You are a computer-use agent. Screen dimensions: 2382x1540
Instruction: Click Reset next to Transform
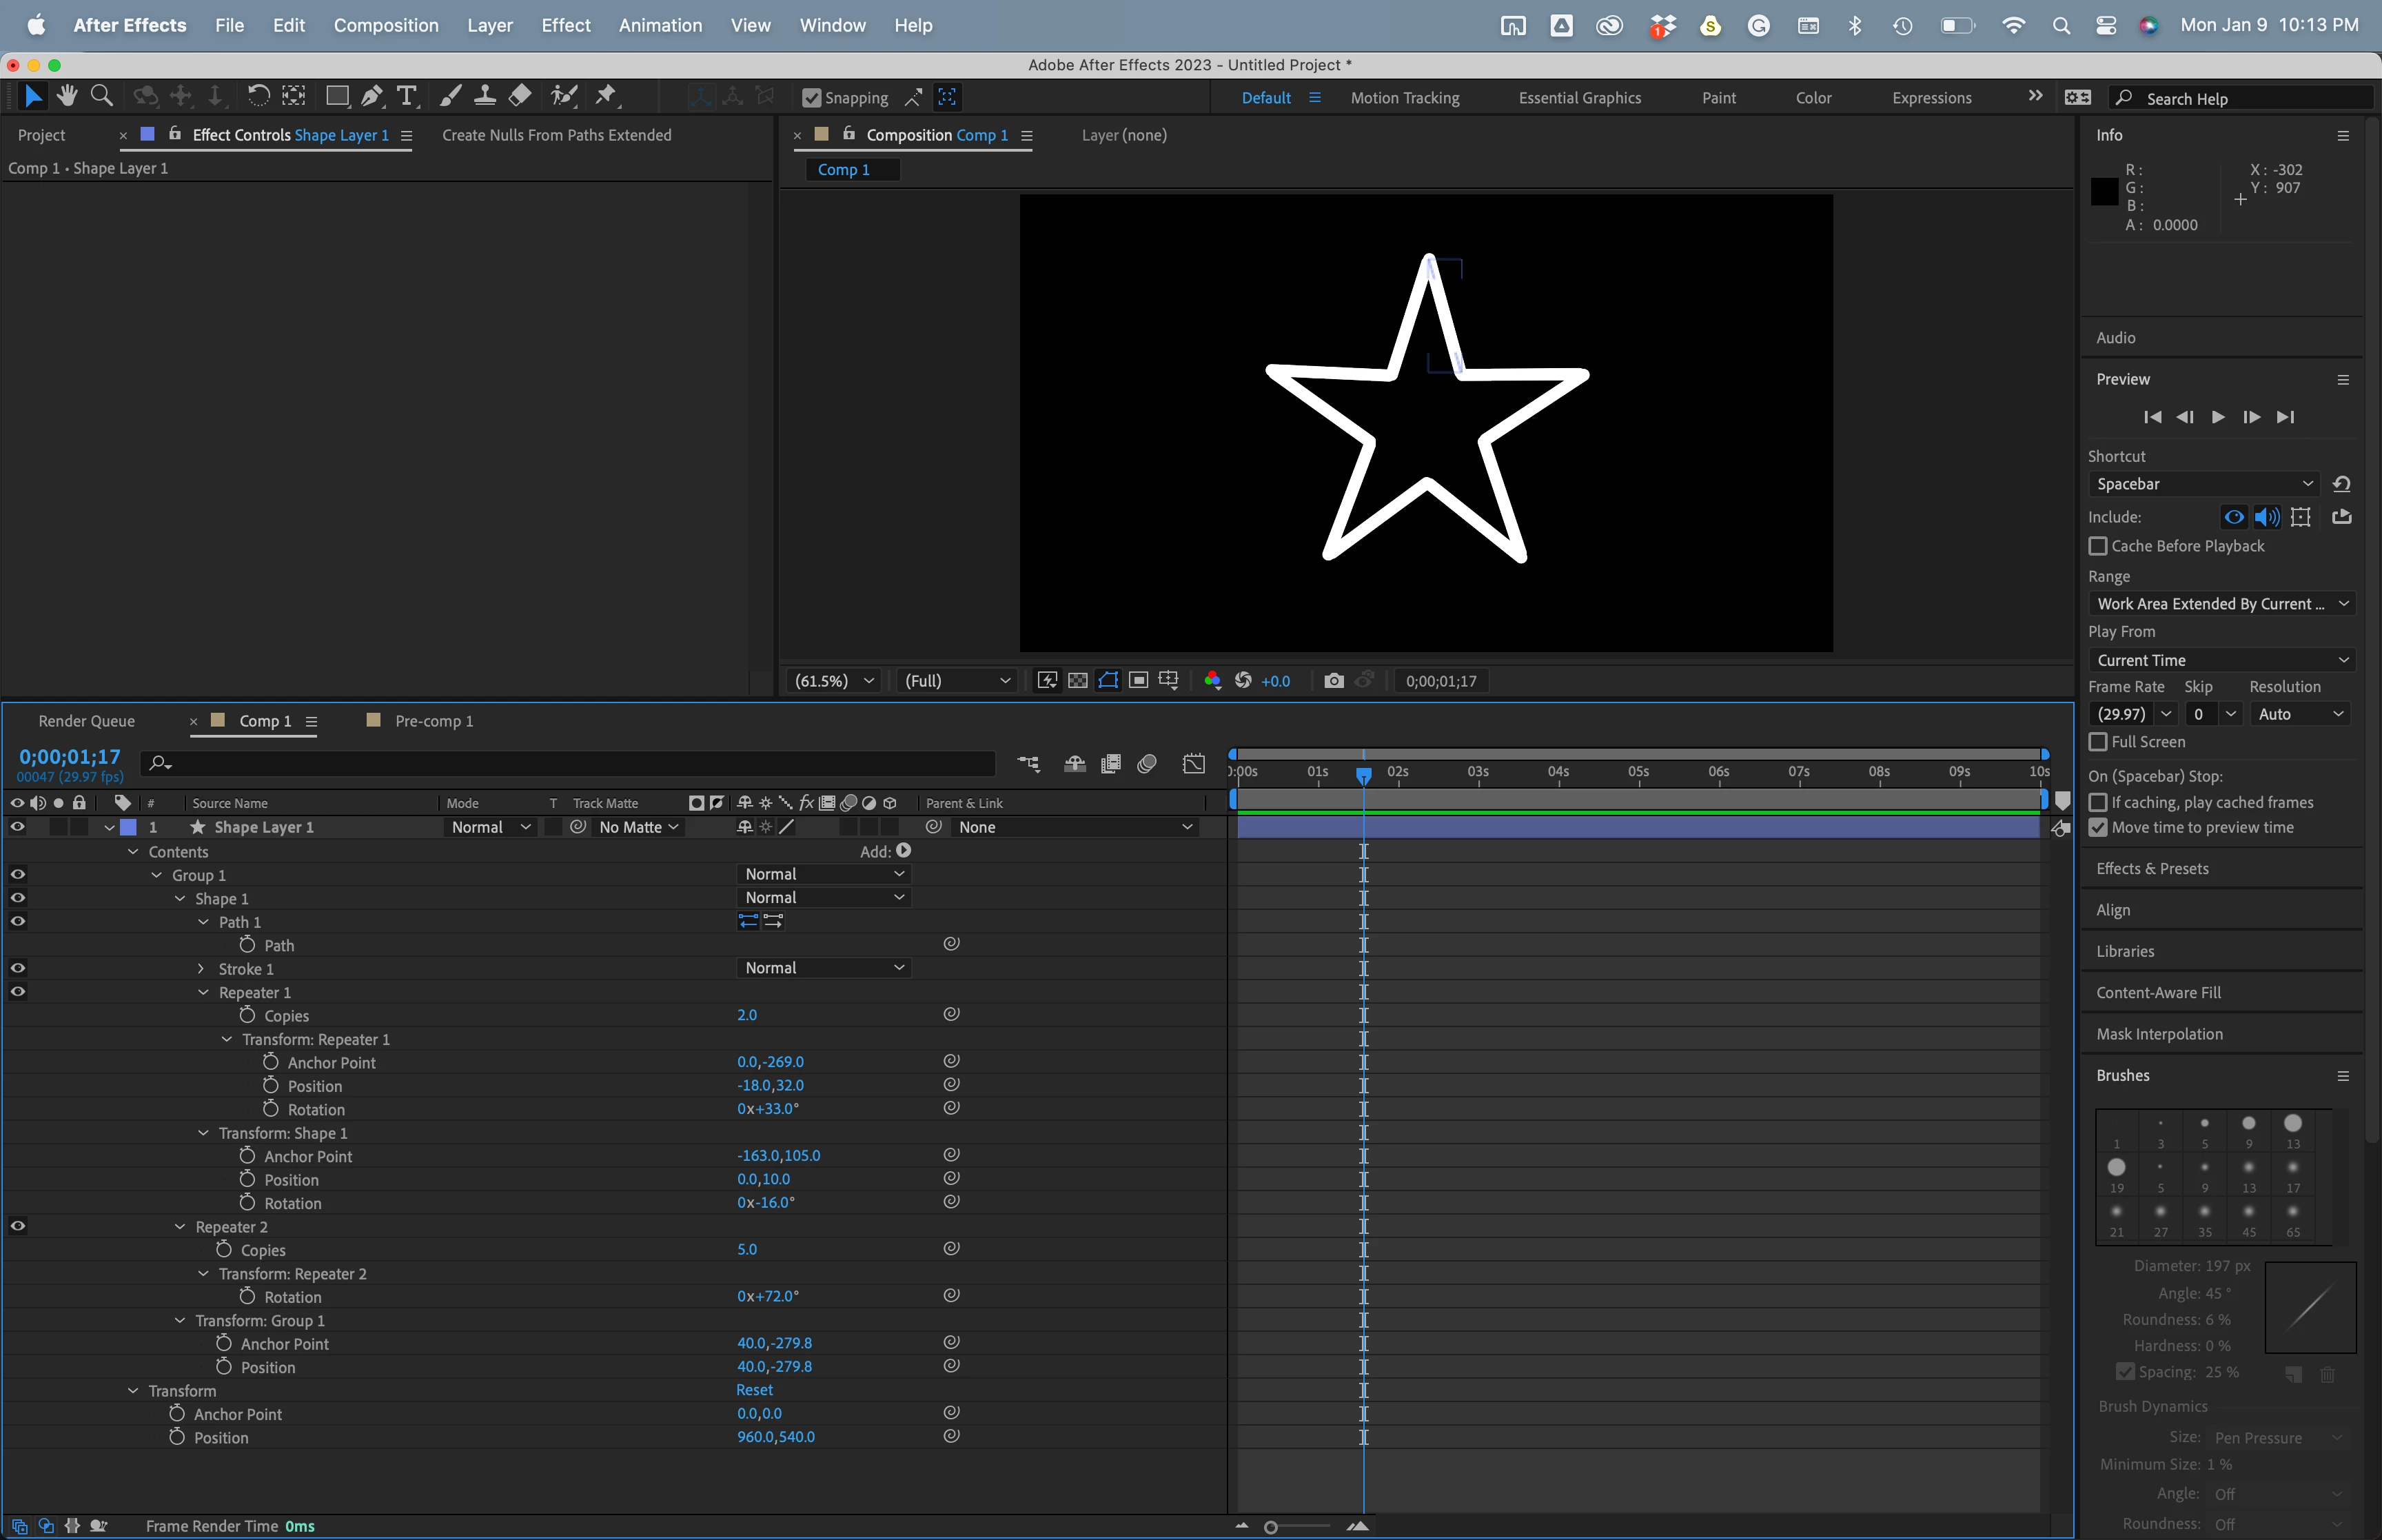754,1390
